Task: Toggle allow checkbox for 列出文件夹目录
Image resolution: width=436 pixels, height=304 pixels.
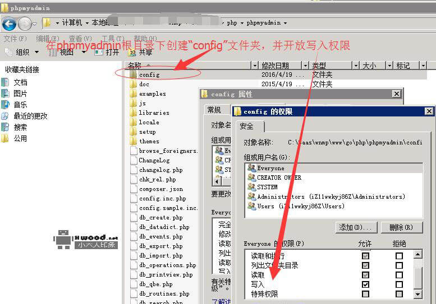Action: coord(365,265)
